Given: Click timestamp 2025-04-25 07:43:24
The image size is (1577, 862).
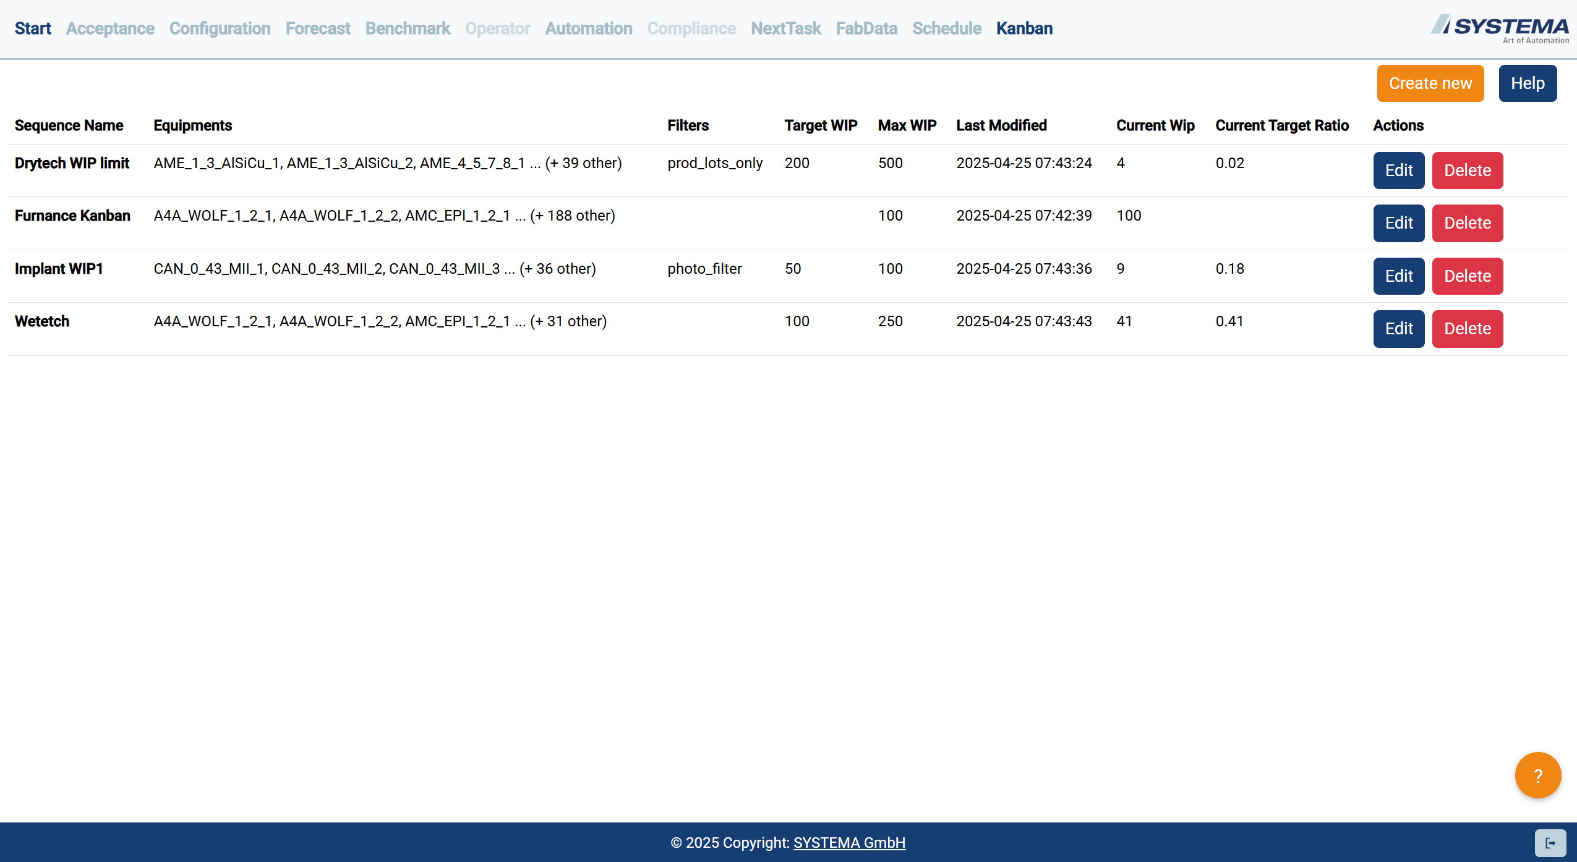Looking at the screenshot, I should (1024, 163).
